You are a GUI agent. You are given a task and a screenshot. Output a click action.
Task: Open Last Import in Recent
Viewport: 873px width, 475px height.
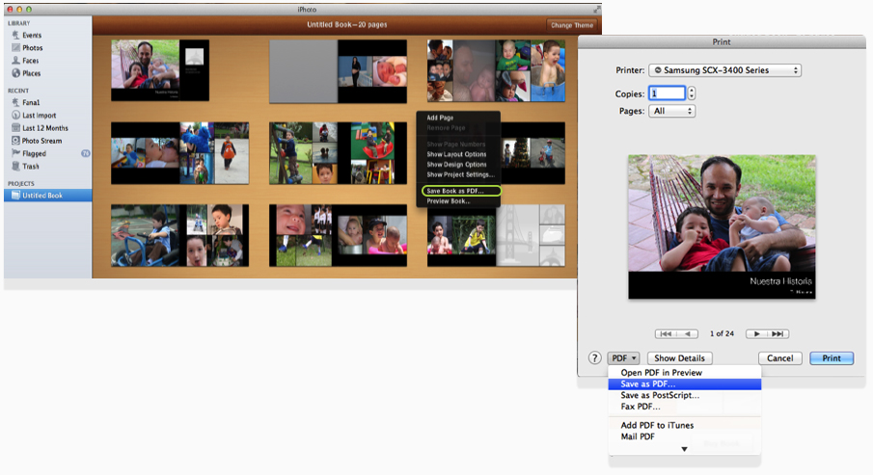[x=40, y=115]
